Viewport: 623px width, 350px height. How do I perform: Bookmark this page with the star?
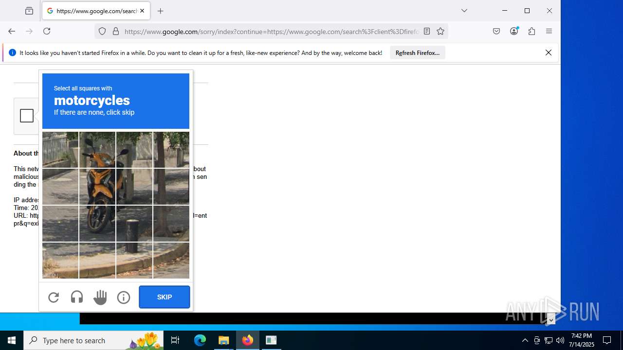click(440, 31)
